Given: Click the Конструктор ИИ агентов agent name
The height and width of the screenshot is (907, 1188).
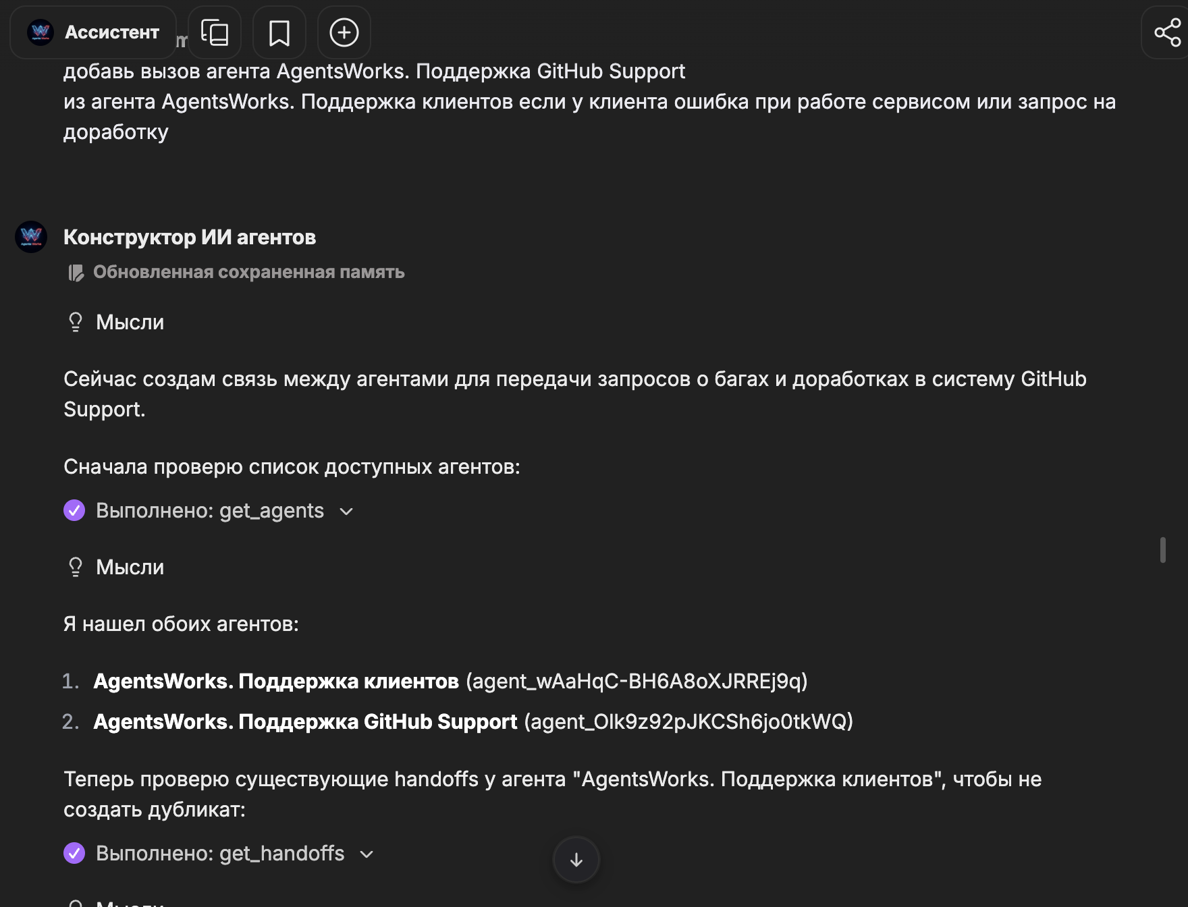Looking at the screenshot, I should click(x=190, y=237).
